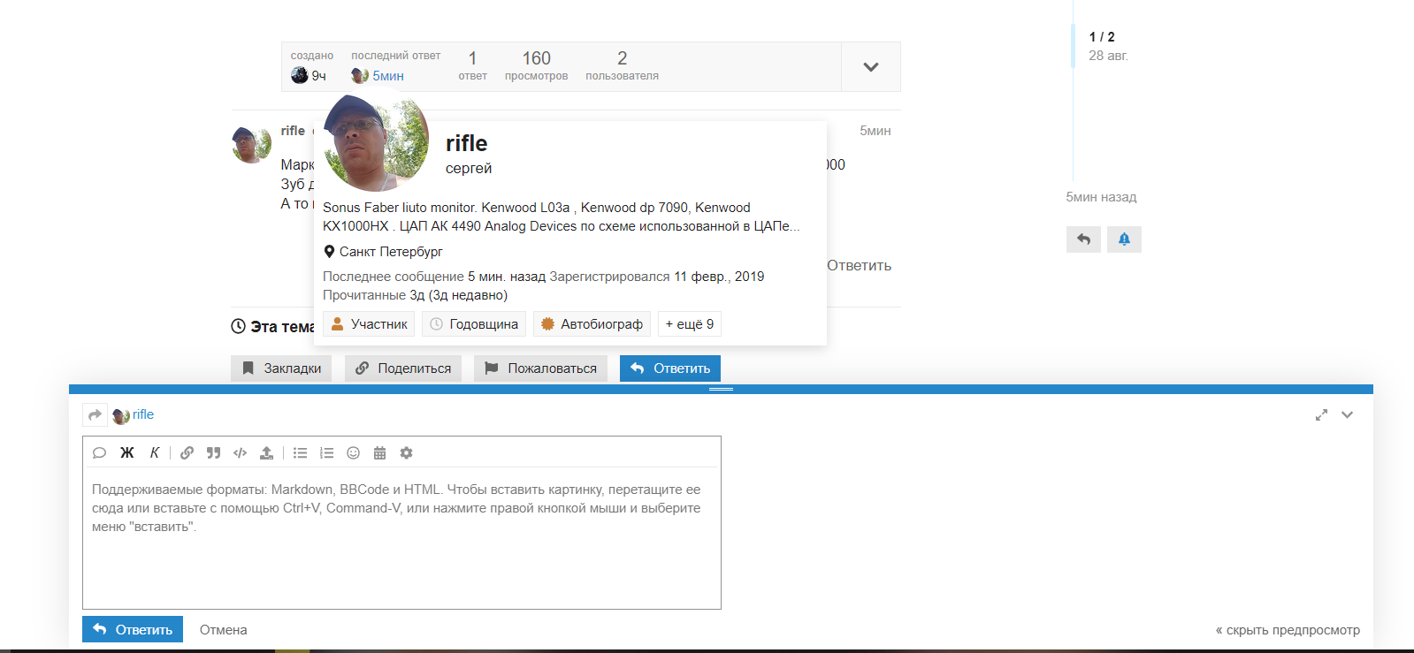Apply blockquote formatting with the quote marks icon
1414x653 pixels.
(x=213, y=452)
